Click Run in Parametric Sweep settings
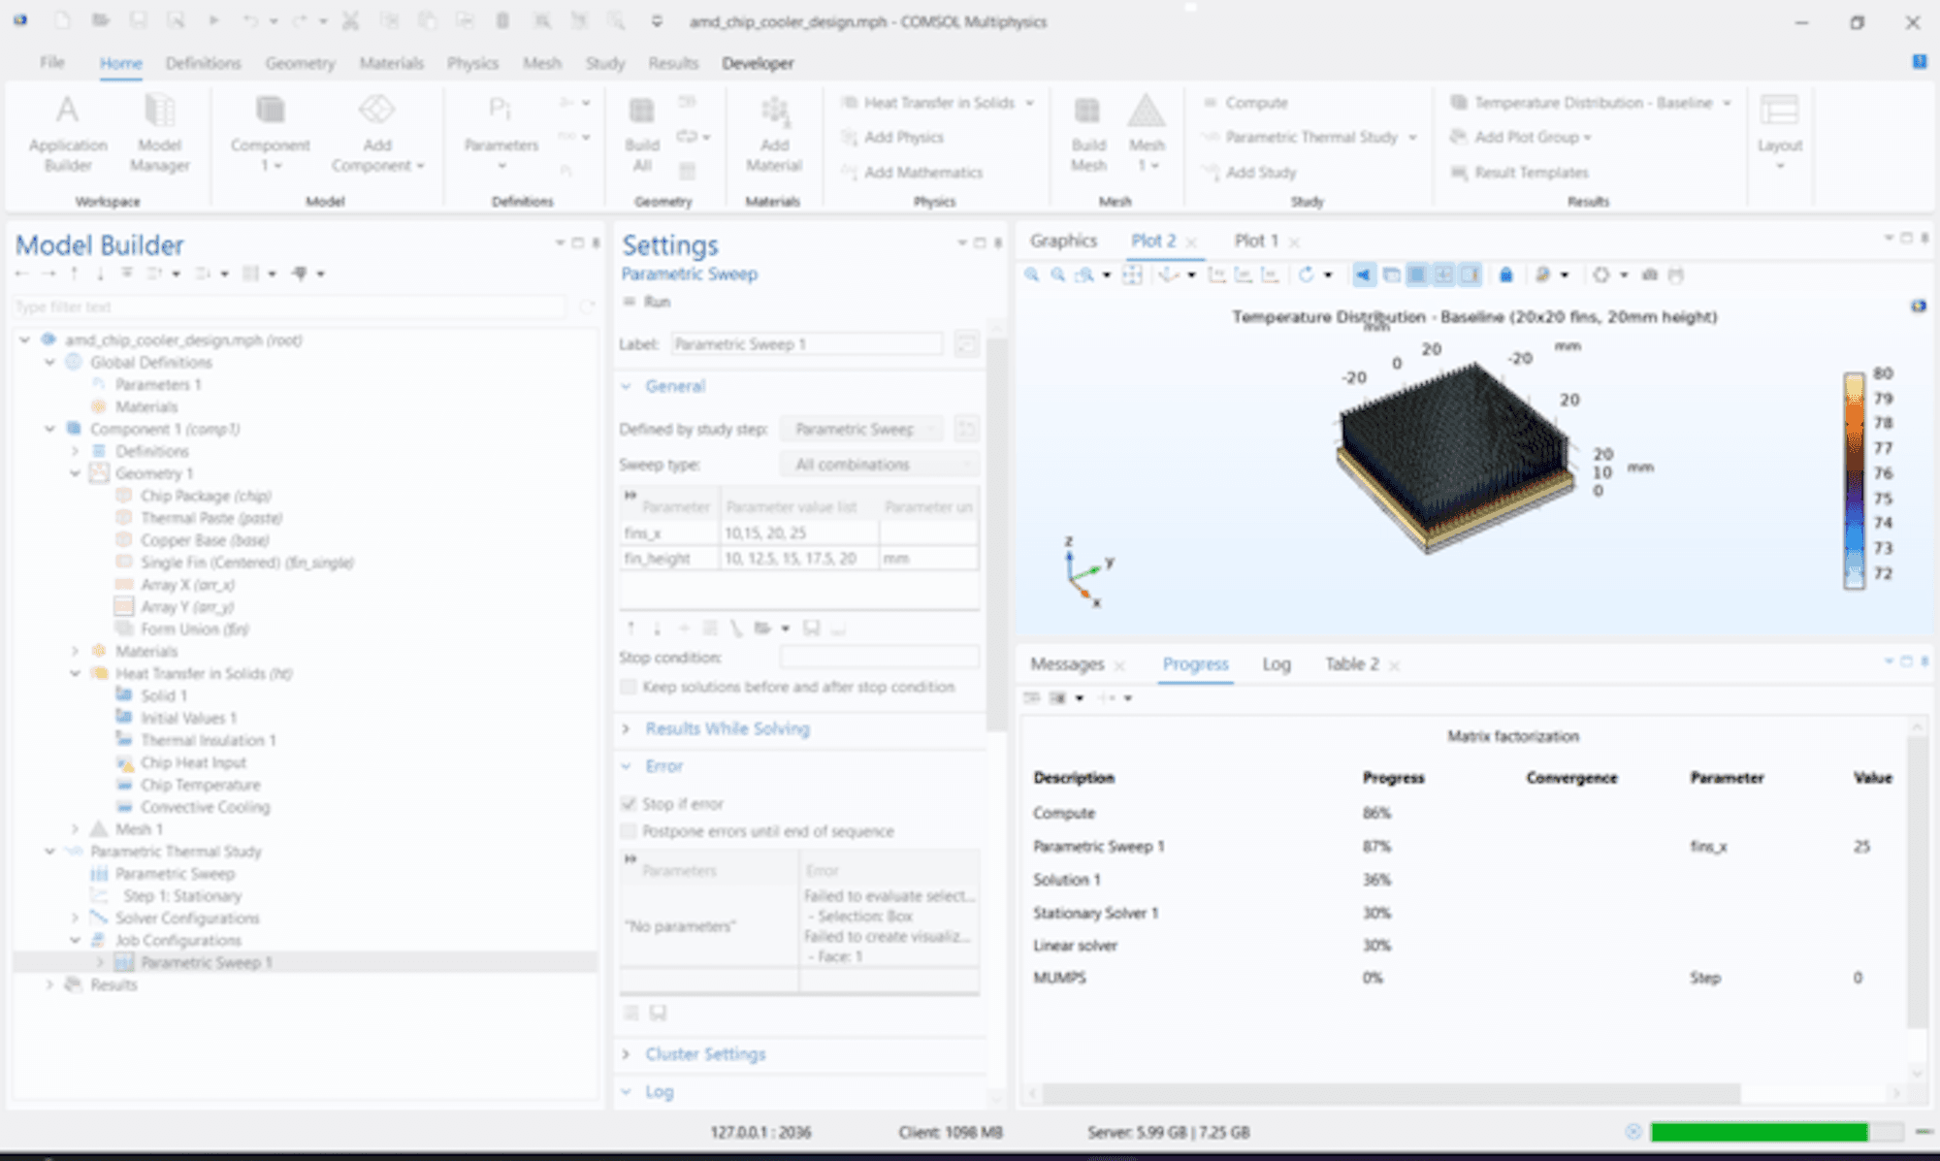Image resolution: width=1940 pixels, height=1161 pixels. (649, 302)
